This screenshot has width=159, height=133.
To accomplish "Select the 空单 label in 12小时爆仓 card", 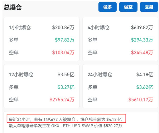I will point(14,100).
